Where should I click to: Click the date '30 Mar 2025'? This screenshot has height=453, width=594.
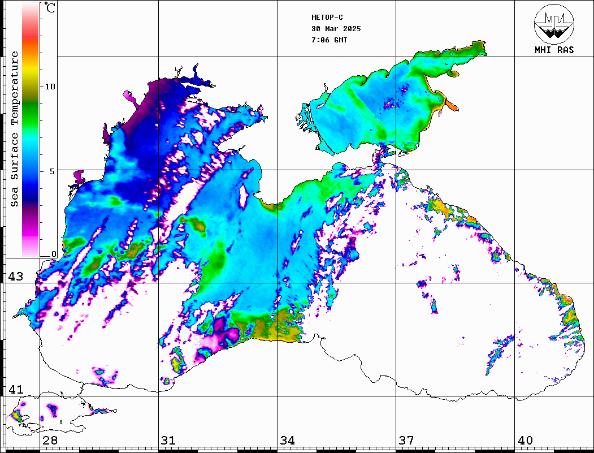(336, 29)
